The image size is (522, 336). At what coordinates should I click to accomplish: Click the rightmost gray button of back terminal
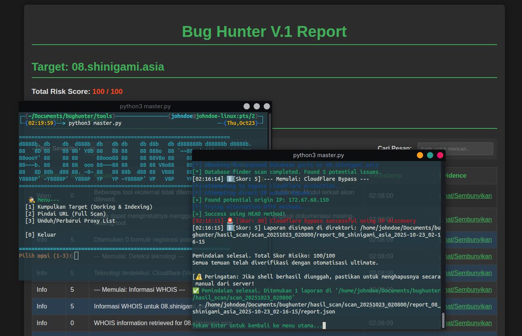pyautogui.click(x=267, y=106)
